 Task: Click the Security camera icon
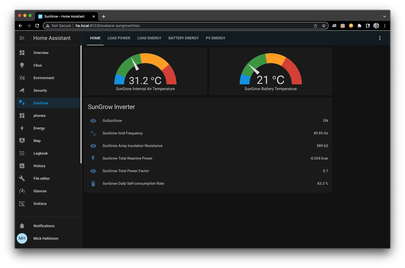pos(22,90)
